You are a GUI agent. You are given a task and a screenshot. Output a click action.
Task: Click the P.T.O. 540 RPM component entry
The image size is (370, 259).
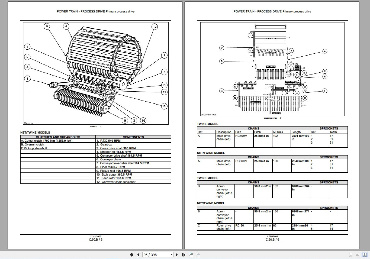coord(108,141)
